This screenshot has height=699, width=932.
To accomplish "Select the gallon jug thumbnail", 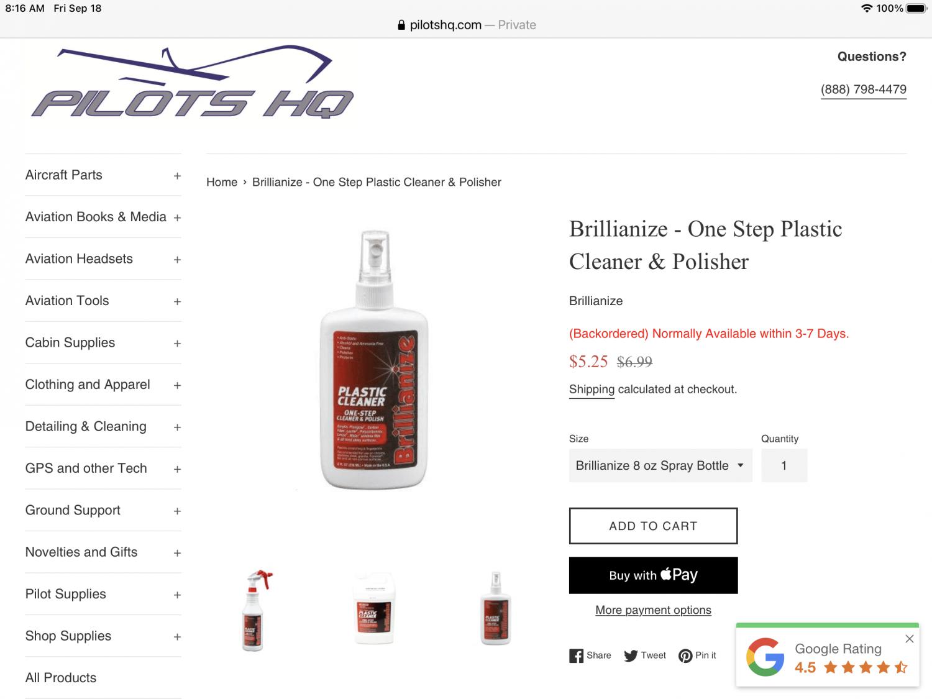I will coord(375,609).
